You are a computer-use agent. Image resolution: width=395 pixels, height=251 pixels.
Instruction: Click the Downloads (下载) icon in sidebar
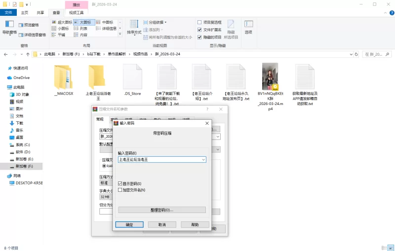(11, 123)
